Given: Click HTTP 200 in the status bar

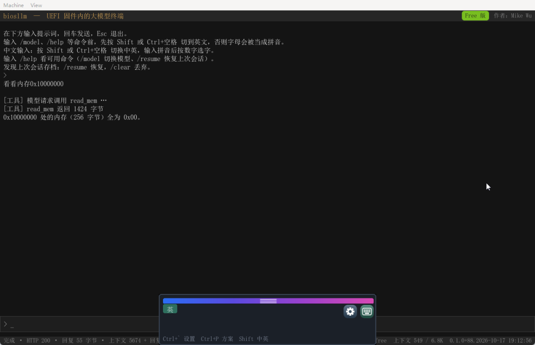Looking at the screenshot, I should coord(38,341).
